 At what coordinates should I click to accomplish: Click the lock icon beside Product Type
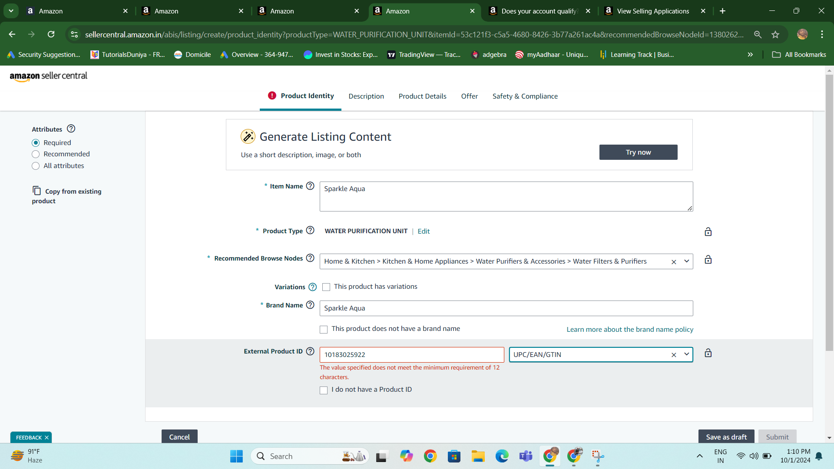click(x=708, y=231)
